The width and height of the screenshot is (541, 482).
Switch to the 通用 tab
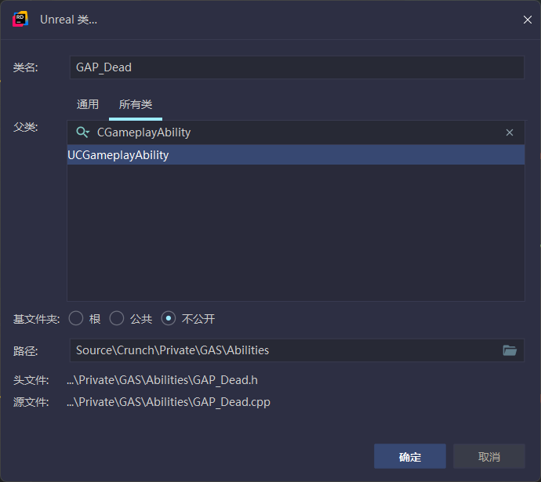88,104
